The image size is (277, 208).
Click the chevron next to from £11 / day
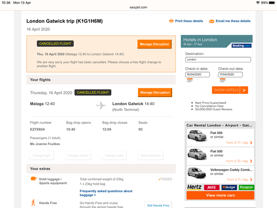tap(251, 180)
